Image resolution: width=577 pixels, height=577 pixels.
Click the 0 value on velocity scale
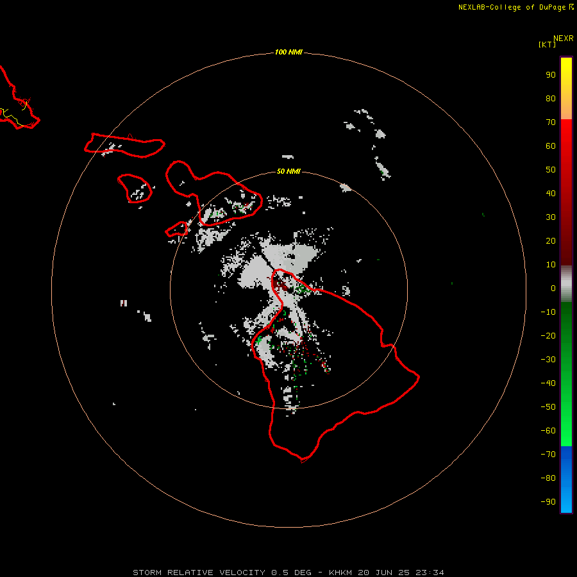click(x=553, y=288)
